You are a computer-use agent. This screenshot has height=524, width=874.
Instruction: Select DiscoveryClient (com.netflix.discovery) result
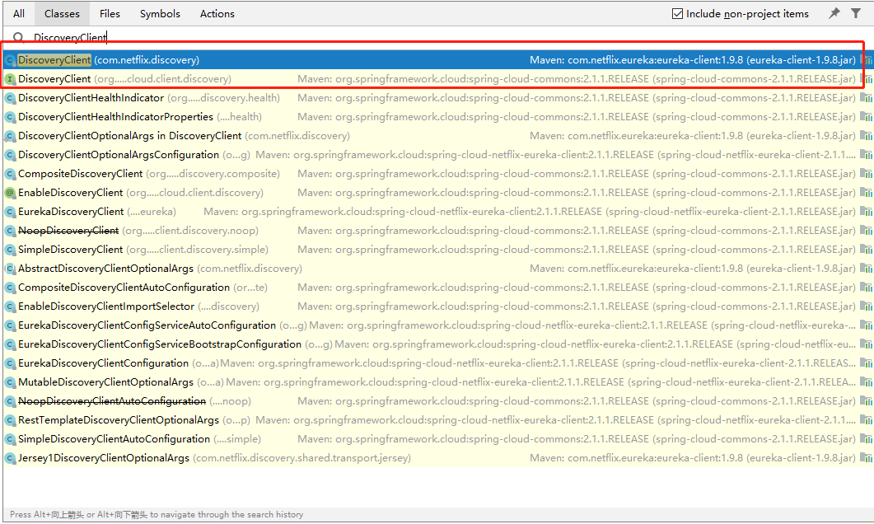pos(437,59)
